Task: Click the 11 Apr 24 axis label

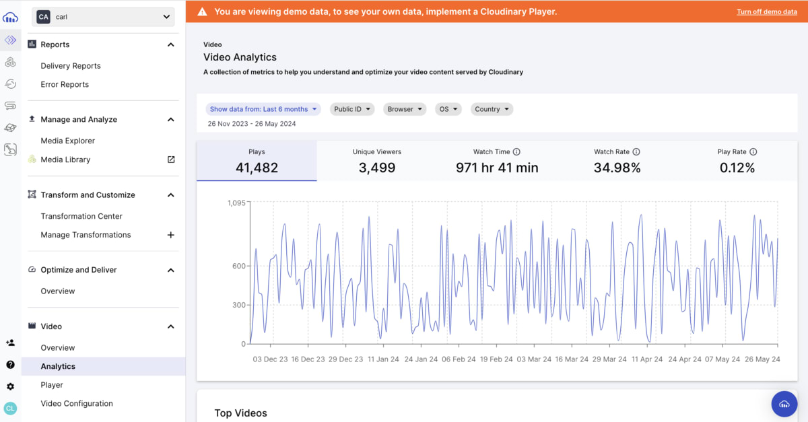Action: (648, 359)
